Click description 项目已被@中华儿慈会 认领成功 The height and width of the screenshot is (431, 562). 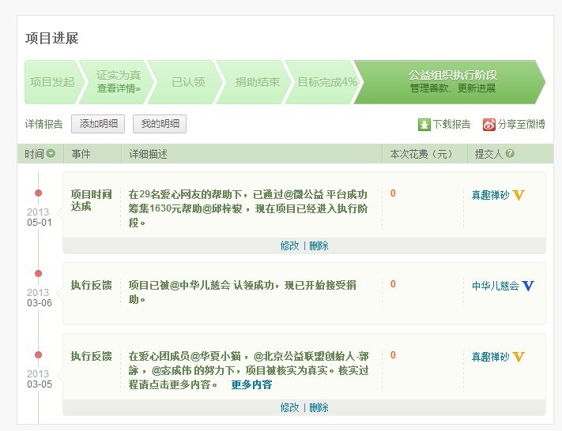[243, 292]
